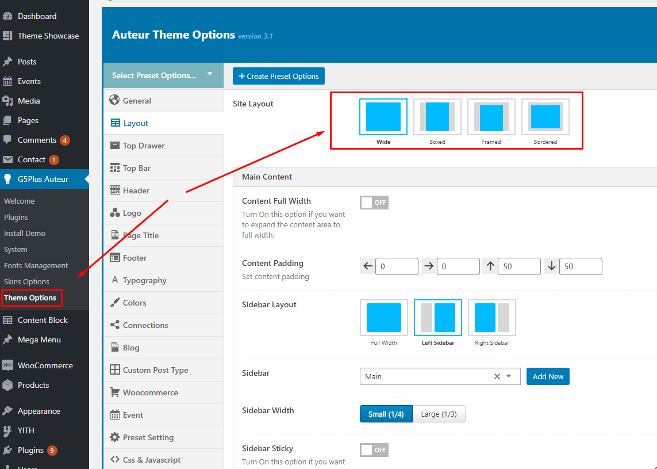Click the Add New sidebar button
The width and height of the screenshot is (657, 469).
tap(548, 376)
